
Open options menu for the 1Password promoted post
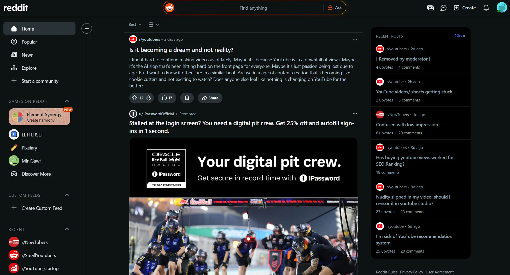click(355, 114)
